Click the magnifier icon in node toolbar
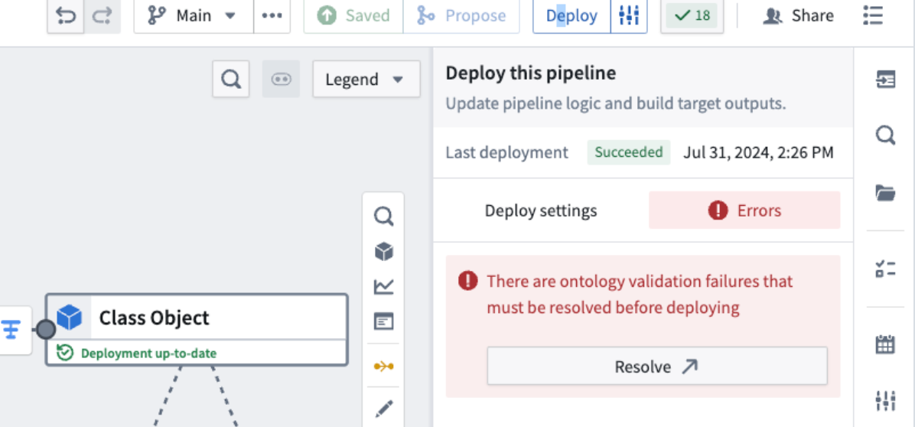 tap(383, 217)
